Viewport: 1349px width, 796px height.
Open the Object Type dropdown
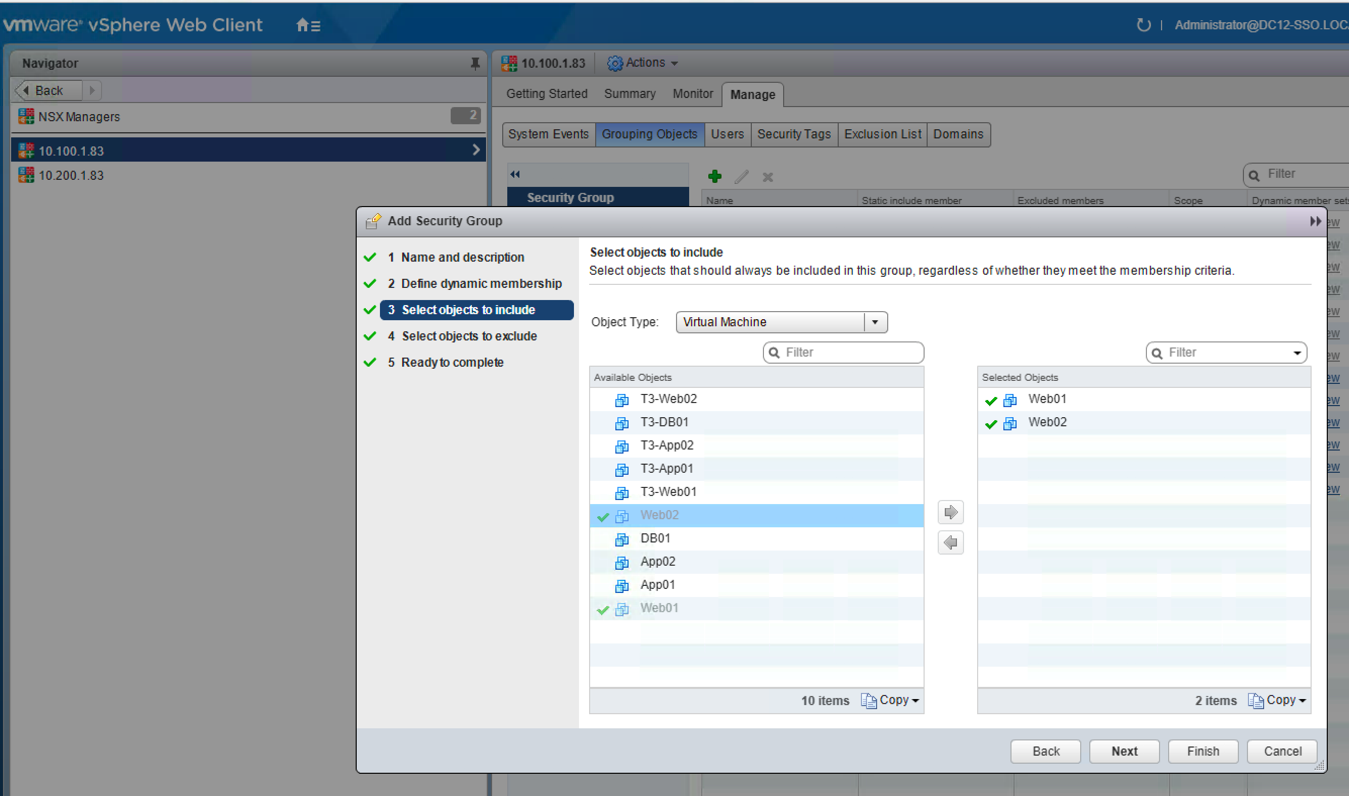pos(875,322)
